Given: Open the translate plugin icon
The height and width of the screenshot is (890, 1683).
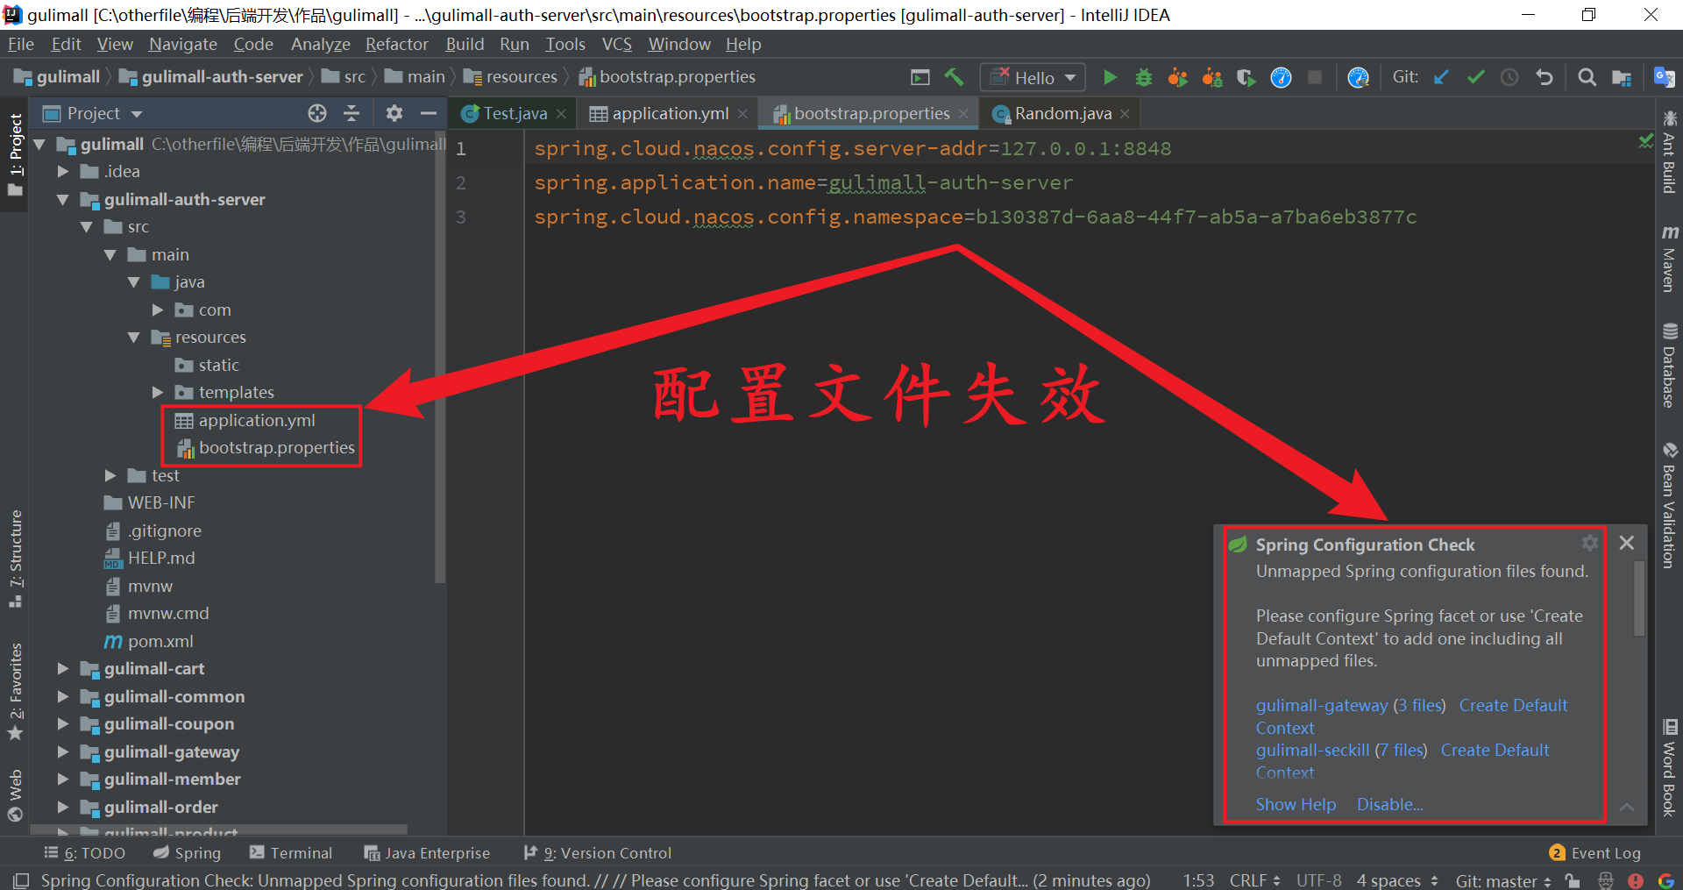Looking at the screenshot, I should pyautogui.click(x=1664, y=77).
